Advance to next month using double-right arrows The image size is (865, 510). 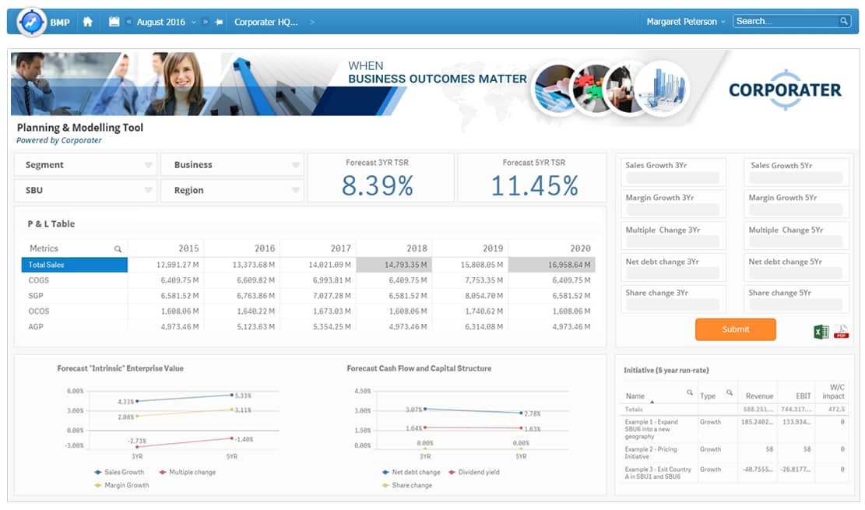point(206,22)
